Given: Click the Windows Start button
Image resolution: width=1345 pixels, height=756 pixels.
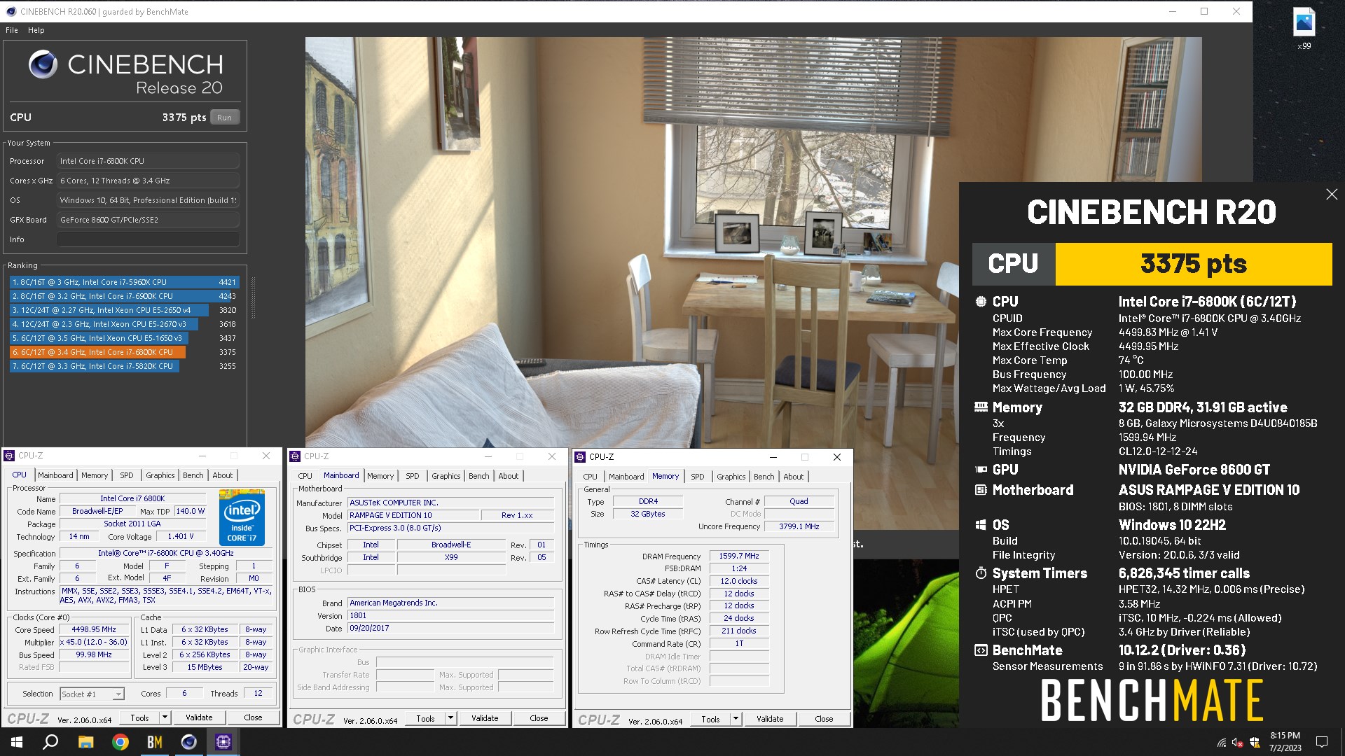Looking at the screenshot, I should click(x=17, y=742).
